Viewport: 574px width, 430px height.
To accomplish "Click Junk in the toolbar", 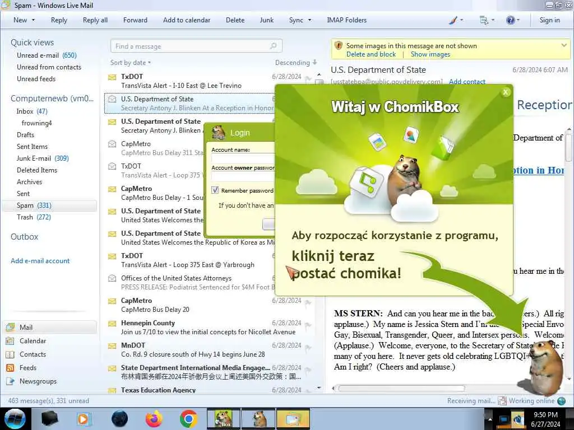I will (x=266, y=20).
